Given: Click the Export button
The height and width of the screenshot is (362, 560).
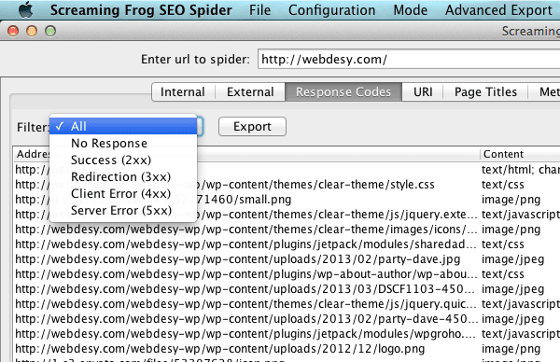Looking at the screenshot, I should pyautogui.click(x=252, y=126).
